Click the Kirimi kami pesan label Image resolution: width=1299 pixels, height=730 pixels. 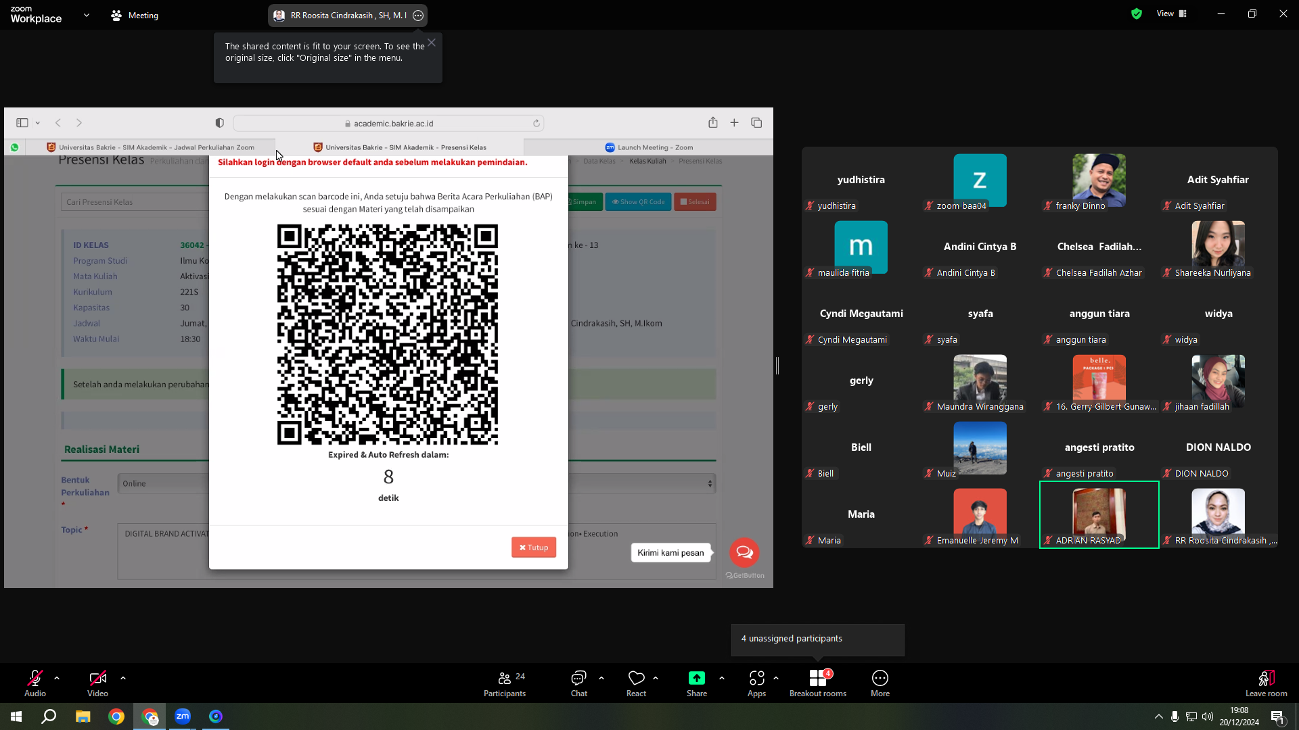coord(670,553)
